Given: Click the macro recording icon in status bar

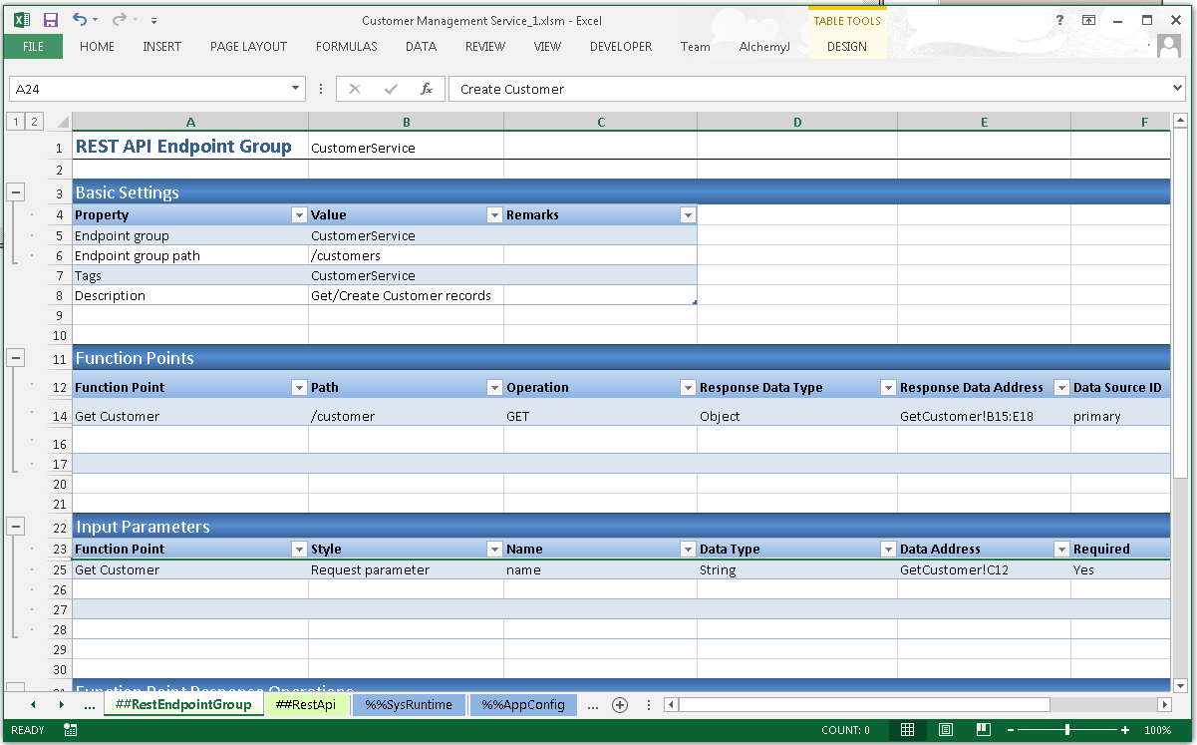Looking at the screenshot, I should [71, 730].
